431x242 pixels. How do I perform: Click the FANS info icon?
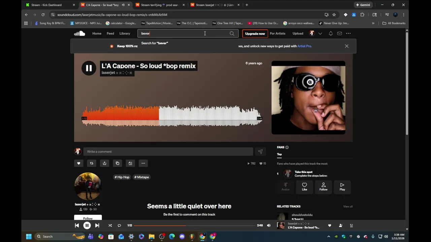pyautogui.click(x=287, y=147)
